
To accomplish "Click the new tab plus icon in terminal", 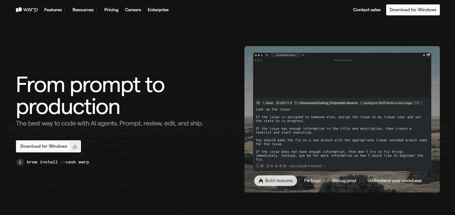I will tap(303, 55).
